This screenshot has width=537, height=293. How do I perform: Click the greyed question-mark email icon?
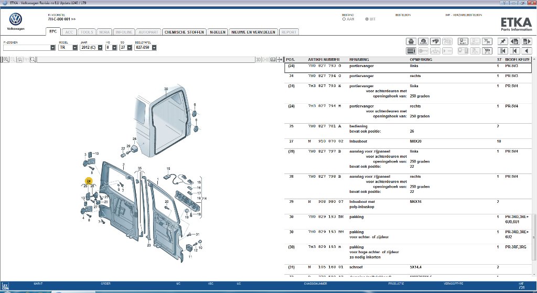447,41
